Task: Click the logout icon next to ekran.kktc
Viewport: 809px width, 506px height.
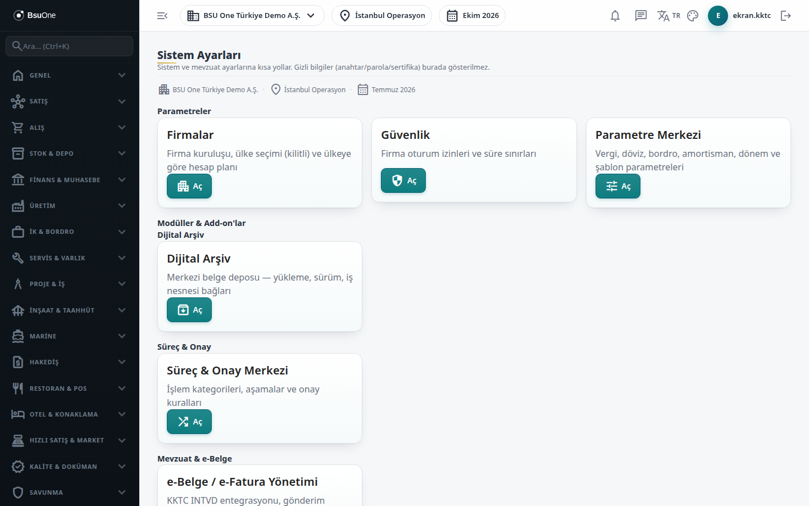Action: point(786,16)
